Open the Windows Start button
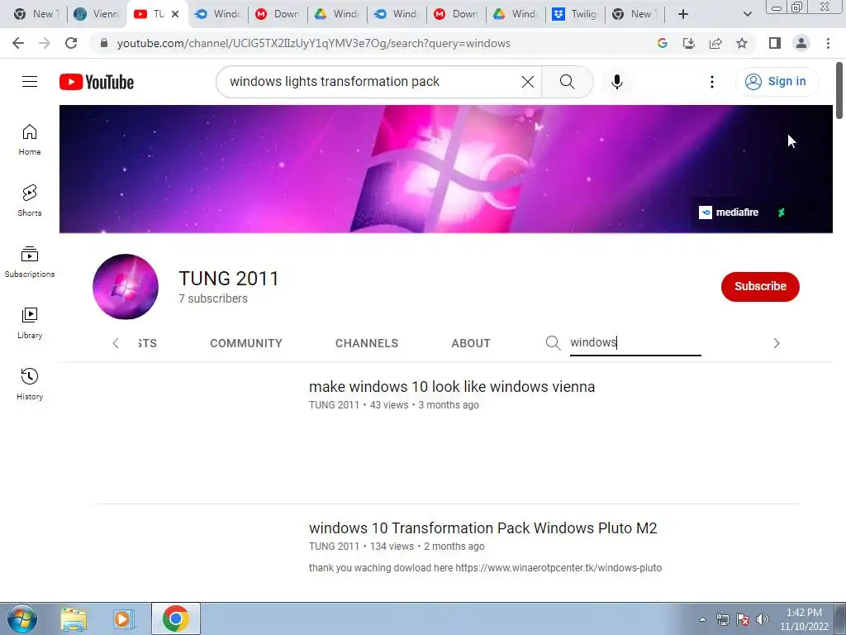The width and height of the screenshot is (846, 635). click(21, 618)
